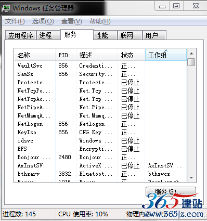
Task: Click the 工作组 column header
Action: (x=166, y=55)
